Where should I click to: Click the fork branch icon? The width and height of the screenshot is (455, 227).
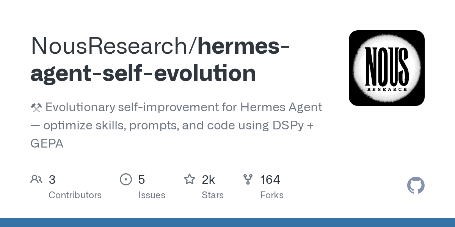point(248,179)
